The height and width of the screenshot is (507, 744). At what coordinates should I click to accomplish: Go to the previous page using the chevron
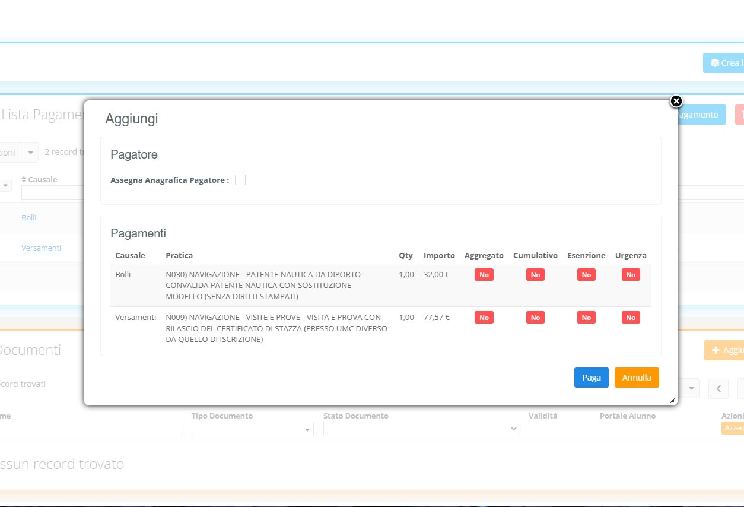(718, 389)
